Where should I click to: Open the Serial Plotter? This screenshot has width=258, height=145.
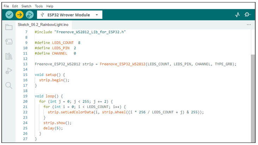click(x=237, y=15)
